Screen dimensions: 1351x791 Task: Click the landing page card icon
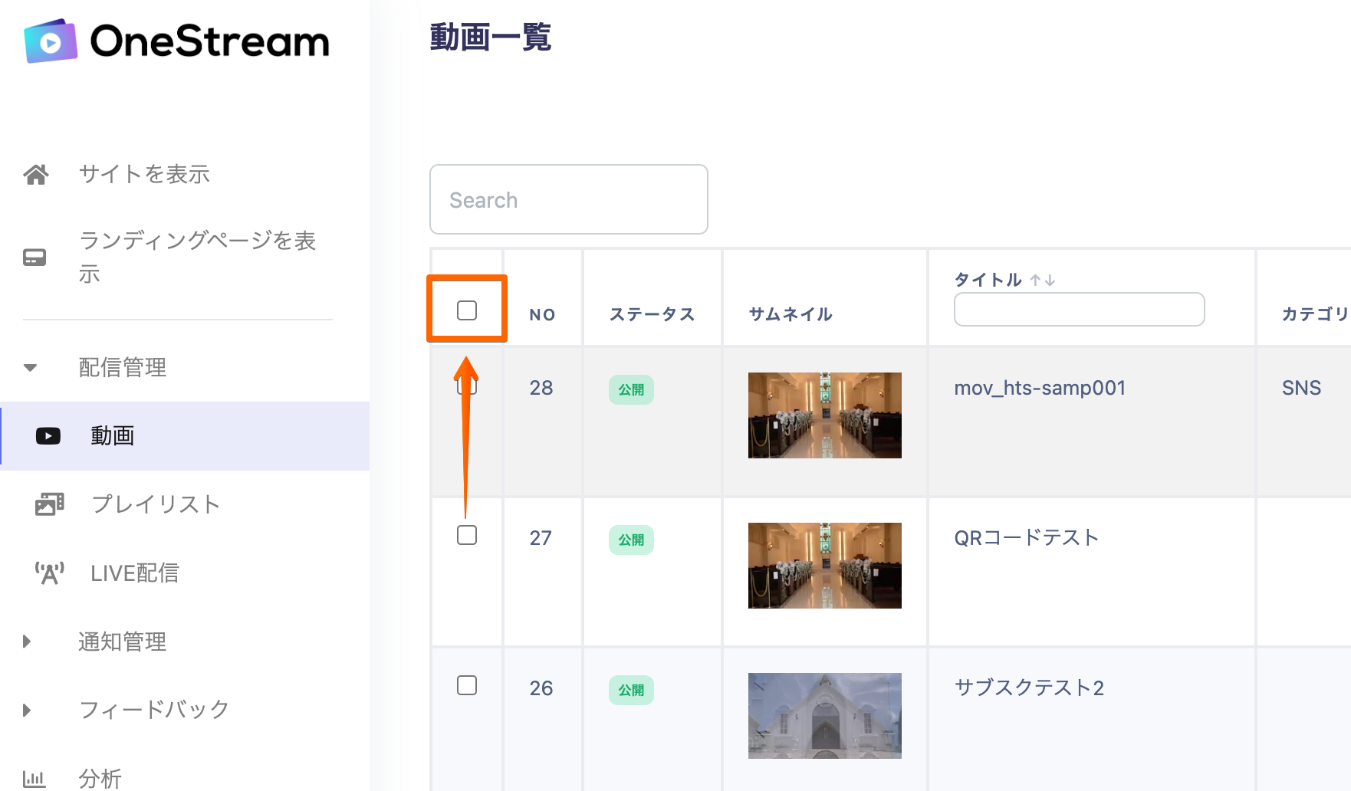(x=35, y=258)
